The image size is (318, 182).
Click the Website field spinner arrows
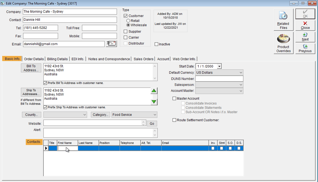[143, 123]
